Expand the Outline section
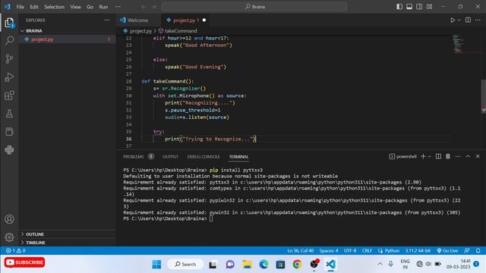 pyautogui.click(x=67, y=234)
